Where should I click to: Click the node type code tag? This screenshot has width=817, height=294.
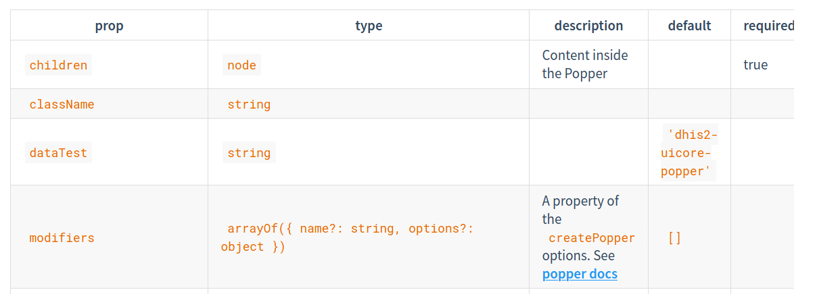pyautogui.click(x=241, y=65)
